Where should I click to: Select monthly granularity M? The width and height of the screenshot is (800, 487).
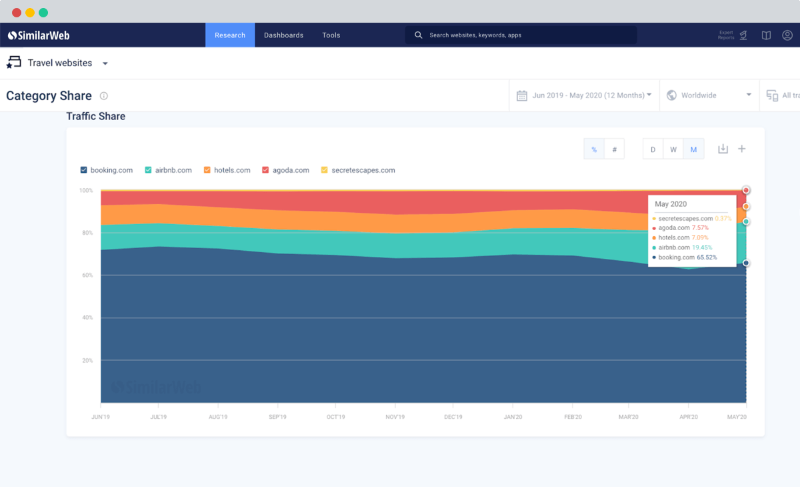pos(693,149)
